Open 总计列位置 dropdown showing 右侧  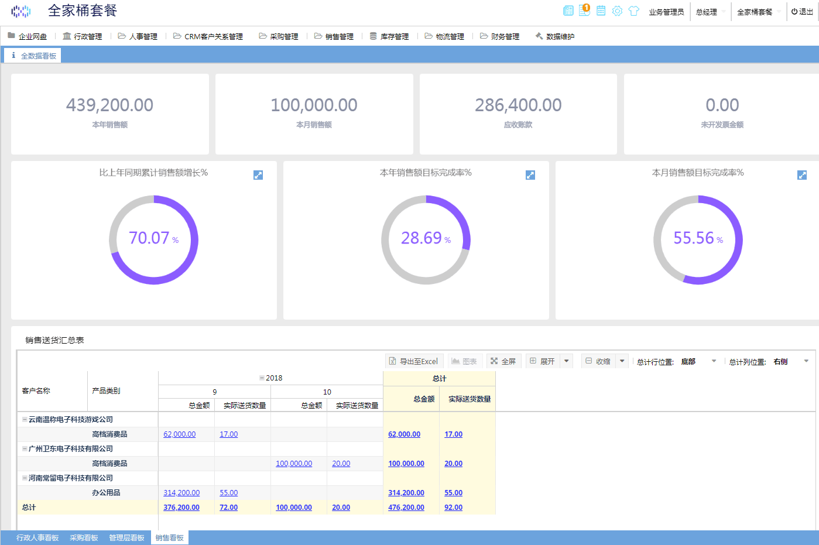click(x=791, y=362)
